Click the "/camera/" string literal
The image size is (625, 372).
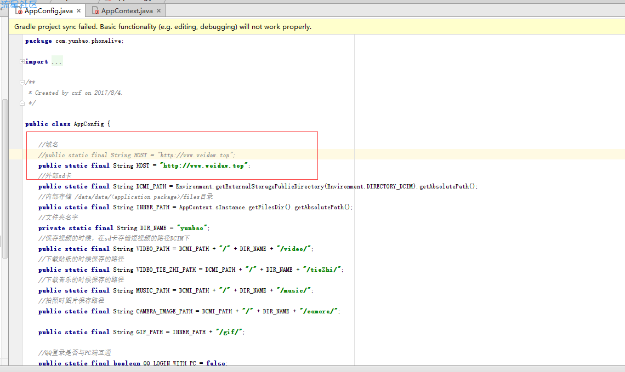click(319, 311)
